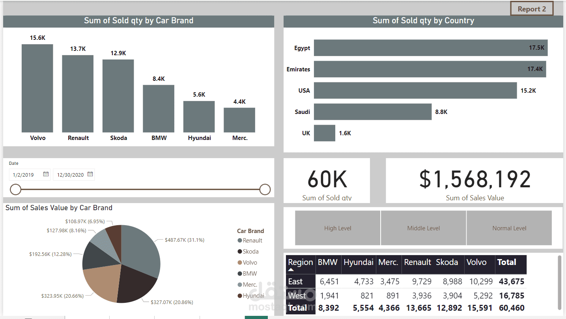Screen dimensions: 566x319
Task: Click the right date slider handle
Action: [265, 190]
